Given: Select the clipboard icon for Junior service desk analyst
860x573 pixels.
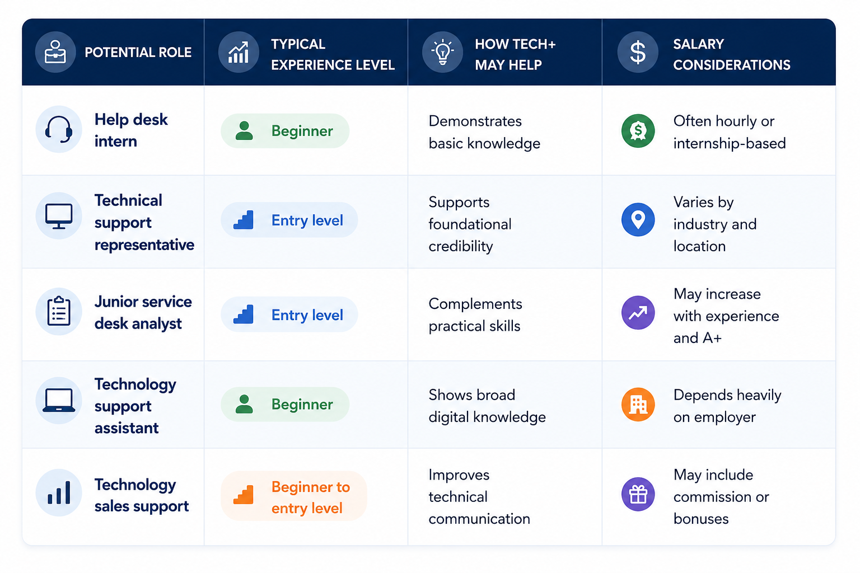Looking at the screenshot, I should pyautogui.click(x=59, y=312).
